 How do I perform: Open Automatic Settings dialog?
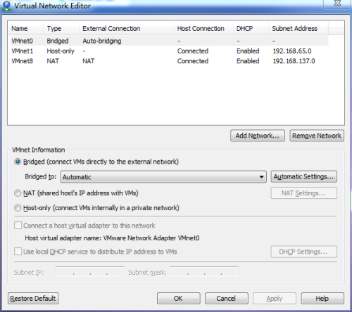[x=304, y=176]
